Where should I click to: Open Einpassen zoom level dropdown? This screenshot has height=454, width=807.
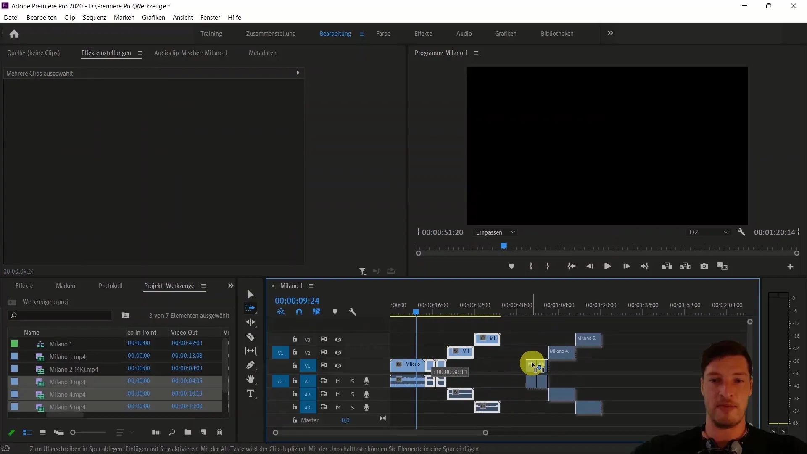(x=496, y=232)
